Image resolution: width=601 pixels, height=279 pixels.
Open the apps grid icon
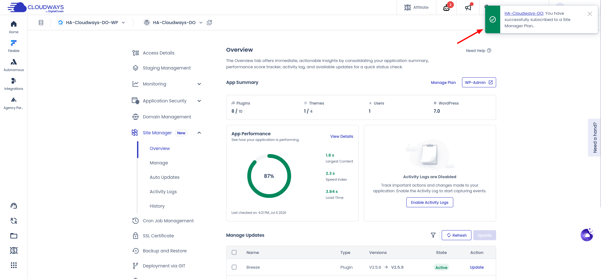click(14, 265)
